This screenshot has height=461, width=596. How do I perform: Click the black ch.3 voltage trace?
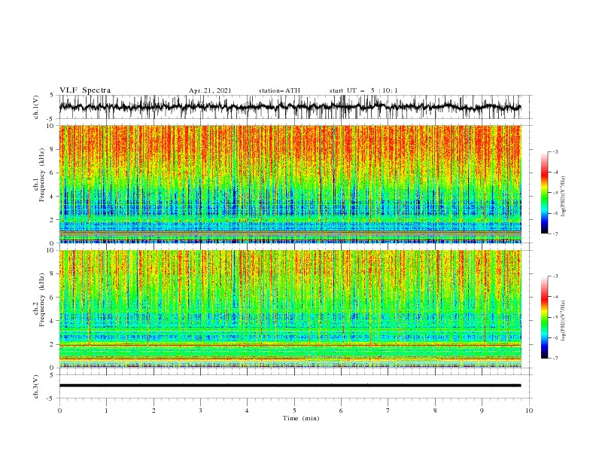pyautogui.click(x=290, y=386)
